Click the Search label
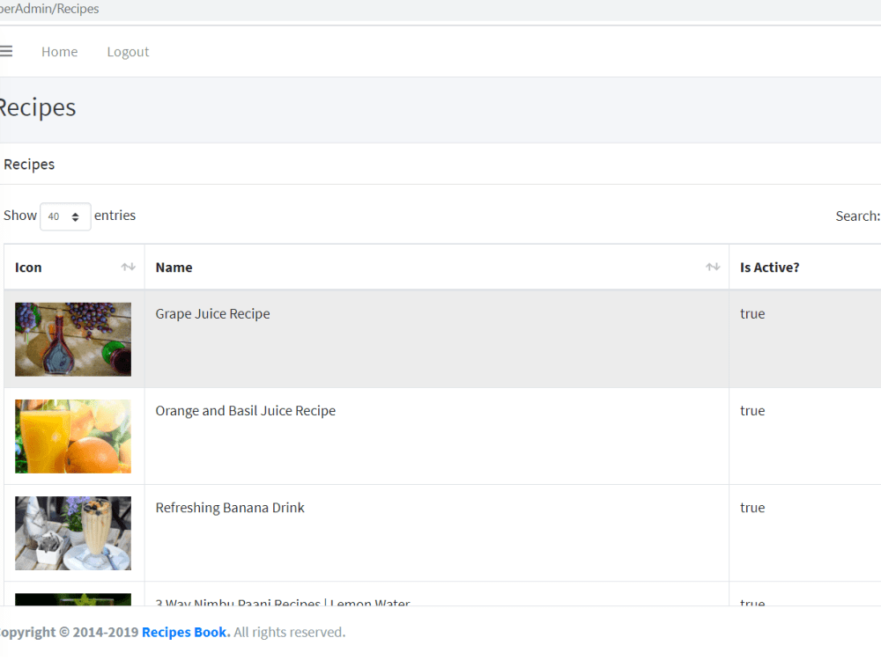Screen dimensions: 881x660 (x=857, y=216)
